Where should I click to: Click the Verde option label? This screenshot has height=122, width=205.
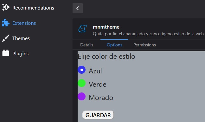98,84
